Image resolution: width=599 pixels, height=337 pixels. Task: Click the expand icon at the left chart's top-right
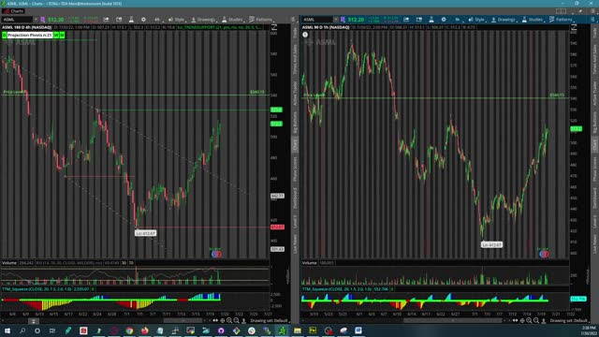(274, 27)
